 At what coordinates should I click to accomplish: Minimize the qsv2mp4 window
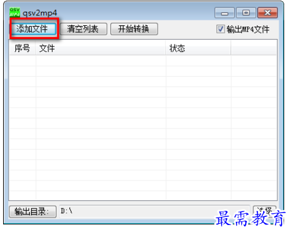click(x=225, y=13)
